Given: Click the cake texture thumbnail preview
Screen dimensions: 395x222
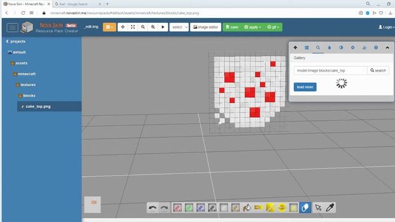Looking at the screenshot, I should pyautogui.click(x=93, y=205).
